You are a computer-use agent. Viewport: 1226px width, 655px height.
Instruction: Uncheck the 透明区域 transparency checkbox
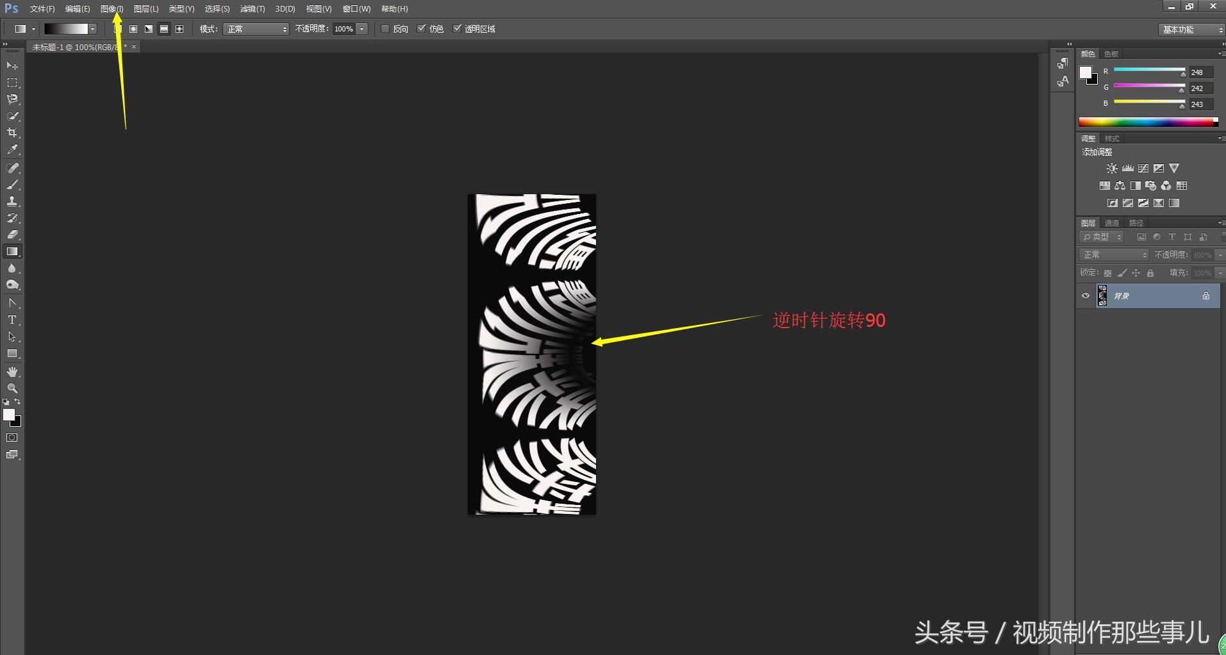point(458,29)
